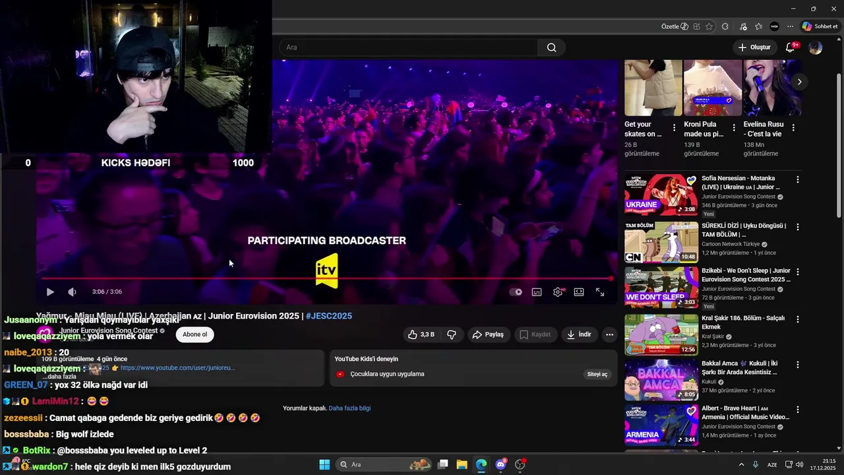Open the browser extensions puzzle icon
844x475 pixels.
(725, 26)
